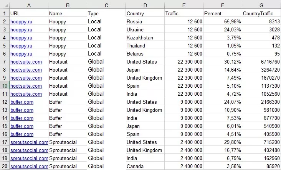The image size is (281, 170).
Task: Open the hootsuite.com link in row 7
Action: coord(26,62)
